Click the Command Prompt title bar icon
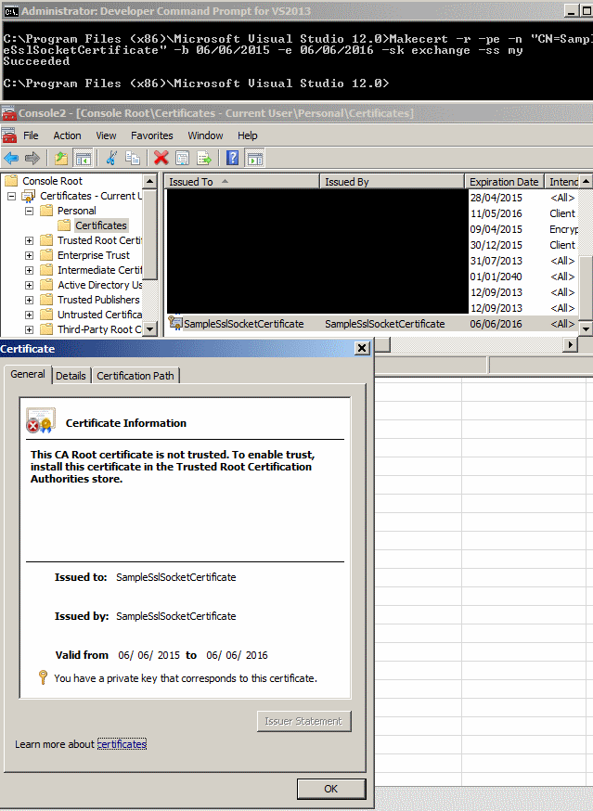593x811 pixels. (11, 11)
